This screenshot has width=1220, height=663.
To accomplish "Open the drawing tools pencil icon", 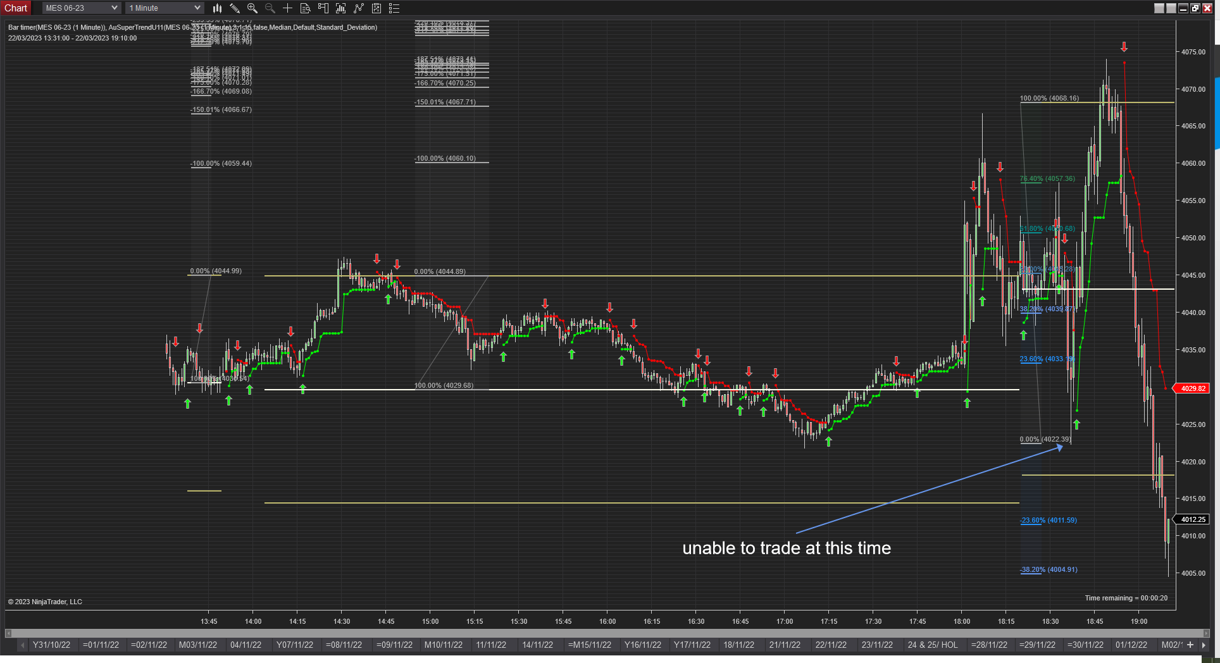I will pyautogui.click(x=235, y=8).
